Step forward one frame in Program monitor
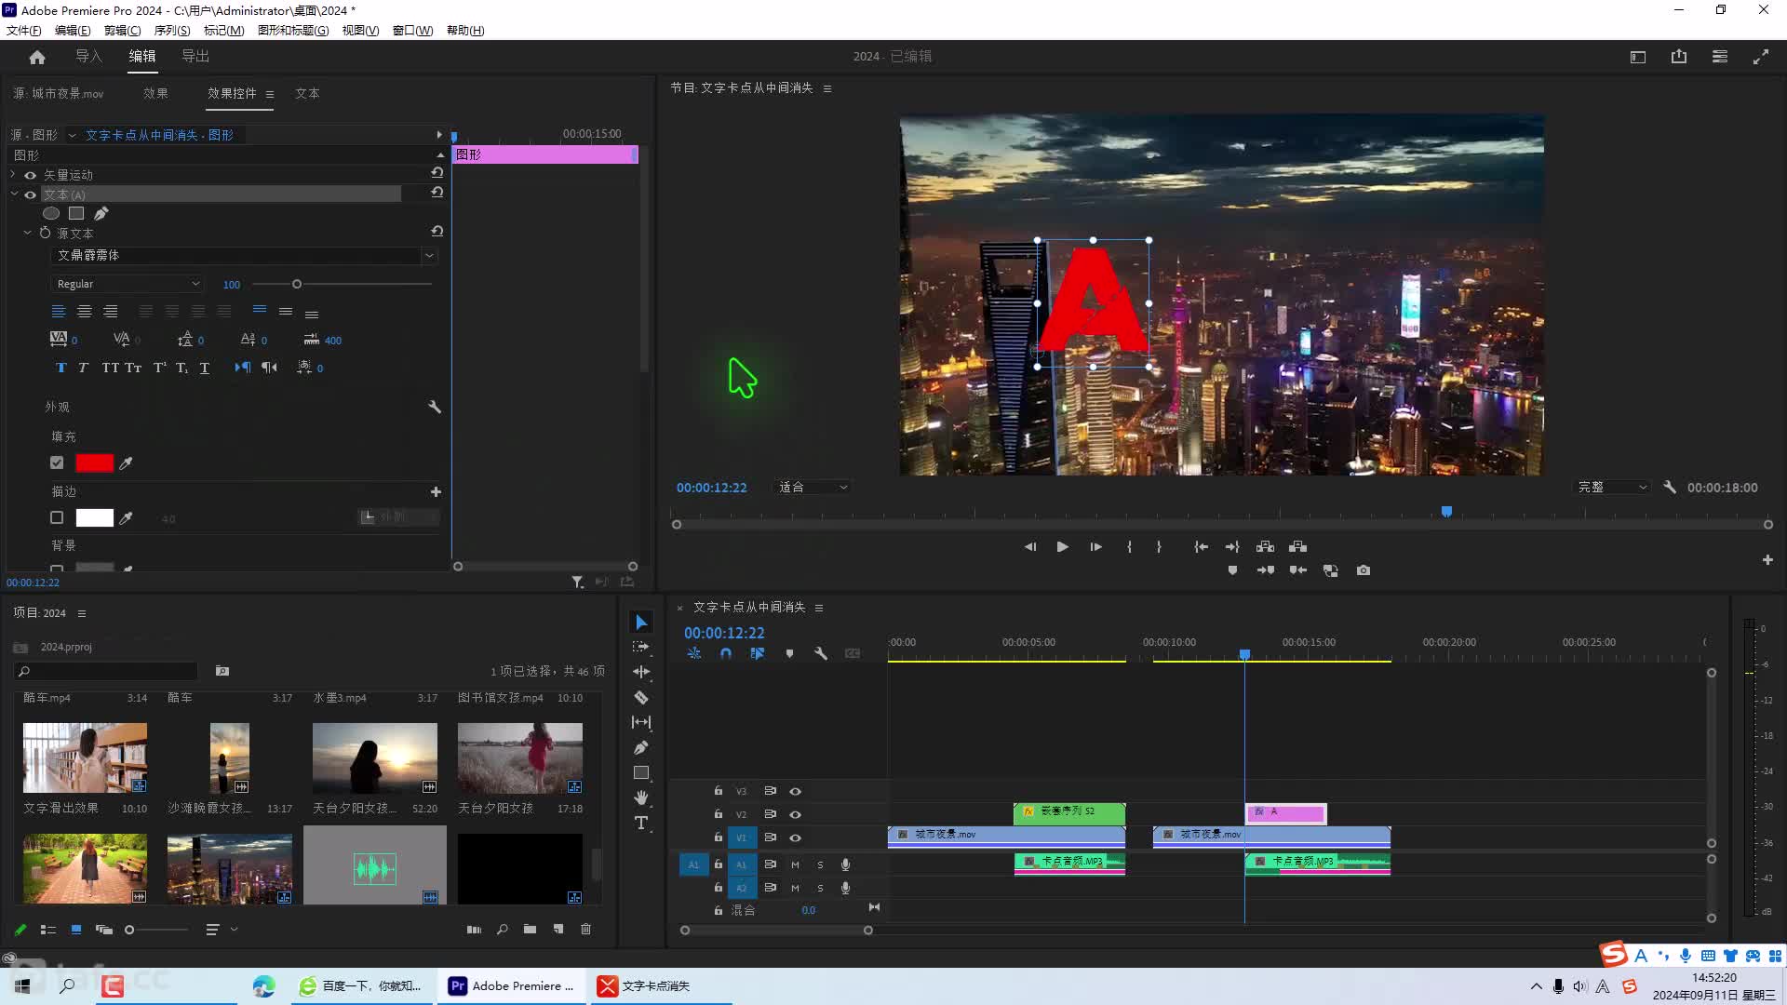This screenshot has height=1005, width=1787. (1095, 547)
